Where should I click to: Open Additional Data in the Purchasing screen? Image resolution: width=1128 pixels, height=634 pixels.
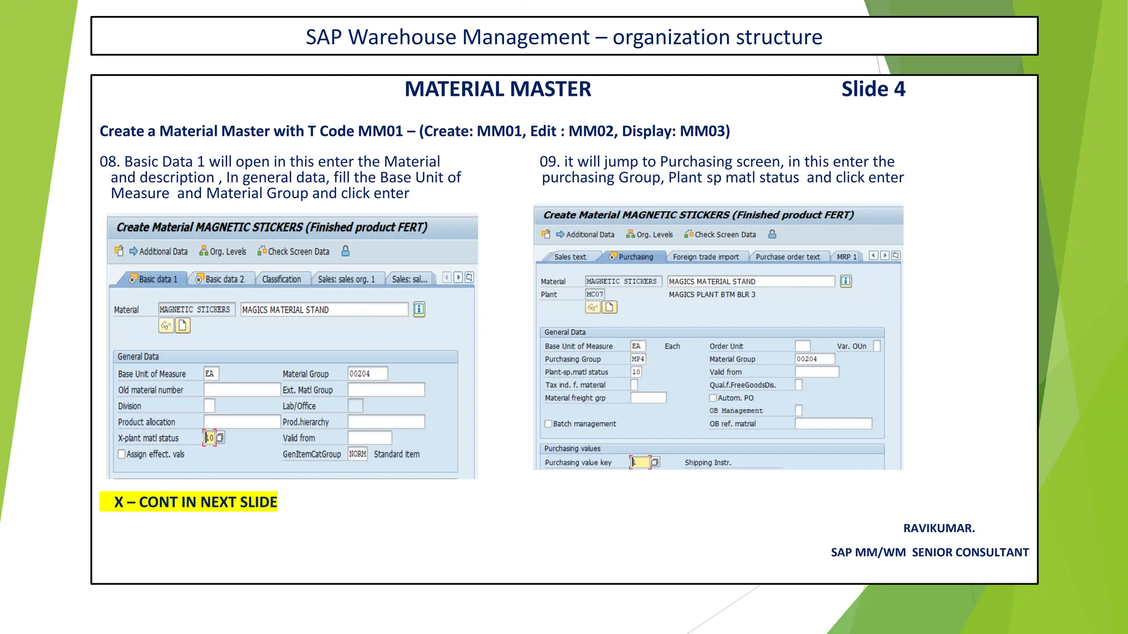(585, 234)
